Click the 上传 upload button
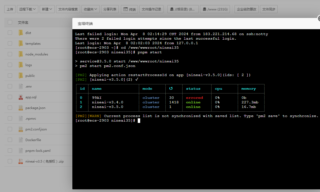The image size is (320, 192). [10, 9]
